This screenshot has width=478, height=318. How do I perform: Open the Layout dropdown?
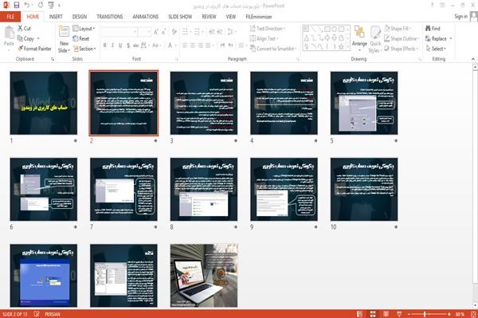point(84,29)
